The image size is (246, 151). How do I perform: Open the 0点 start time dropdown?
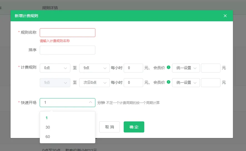click(x=55, y=68)
